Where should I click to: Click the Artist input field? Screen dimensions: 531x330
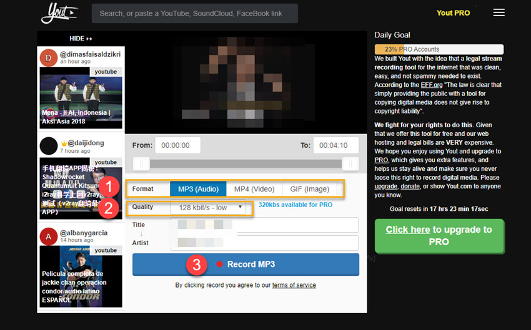pyautogui.click(x=264, y=243)
